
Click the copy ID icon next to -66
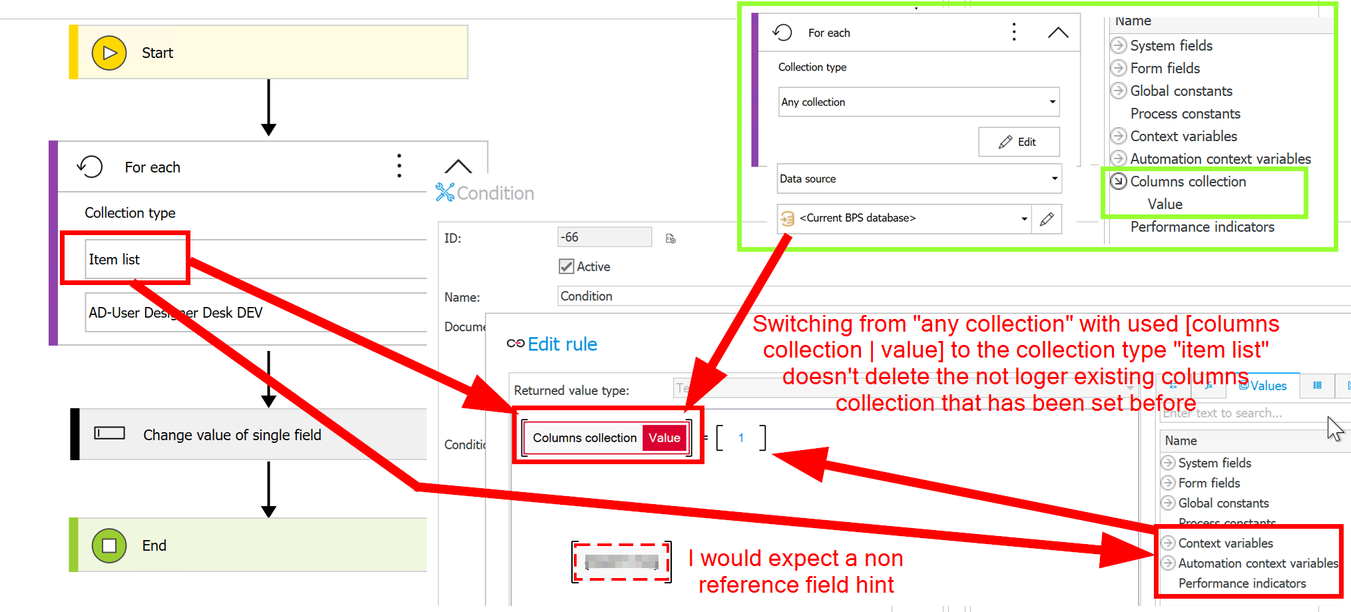671,238
